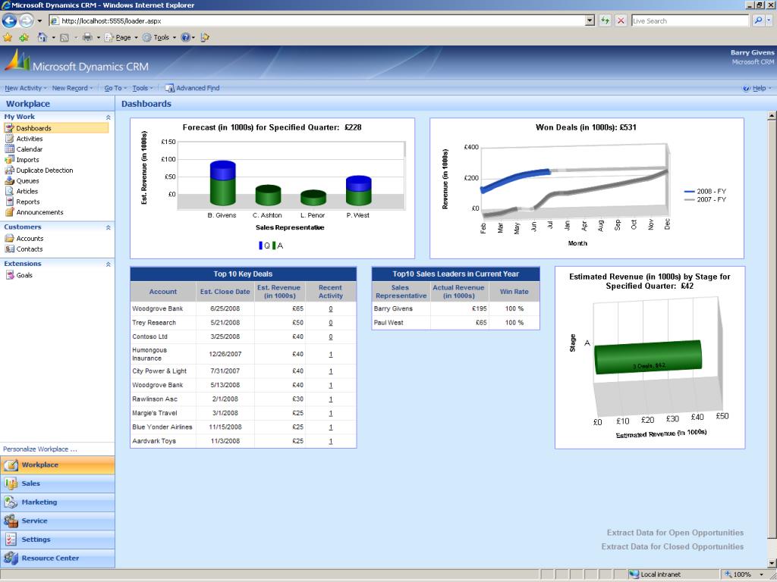Open the Queues icon
The width and height of the screenshot is (777, 582).
tap(9, 180)
